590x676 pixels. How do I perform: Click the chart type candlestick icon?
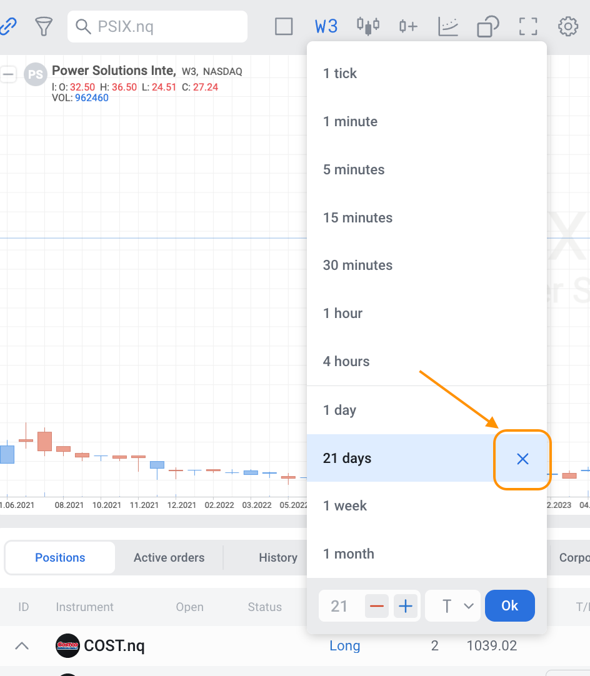(368, 26)
